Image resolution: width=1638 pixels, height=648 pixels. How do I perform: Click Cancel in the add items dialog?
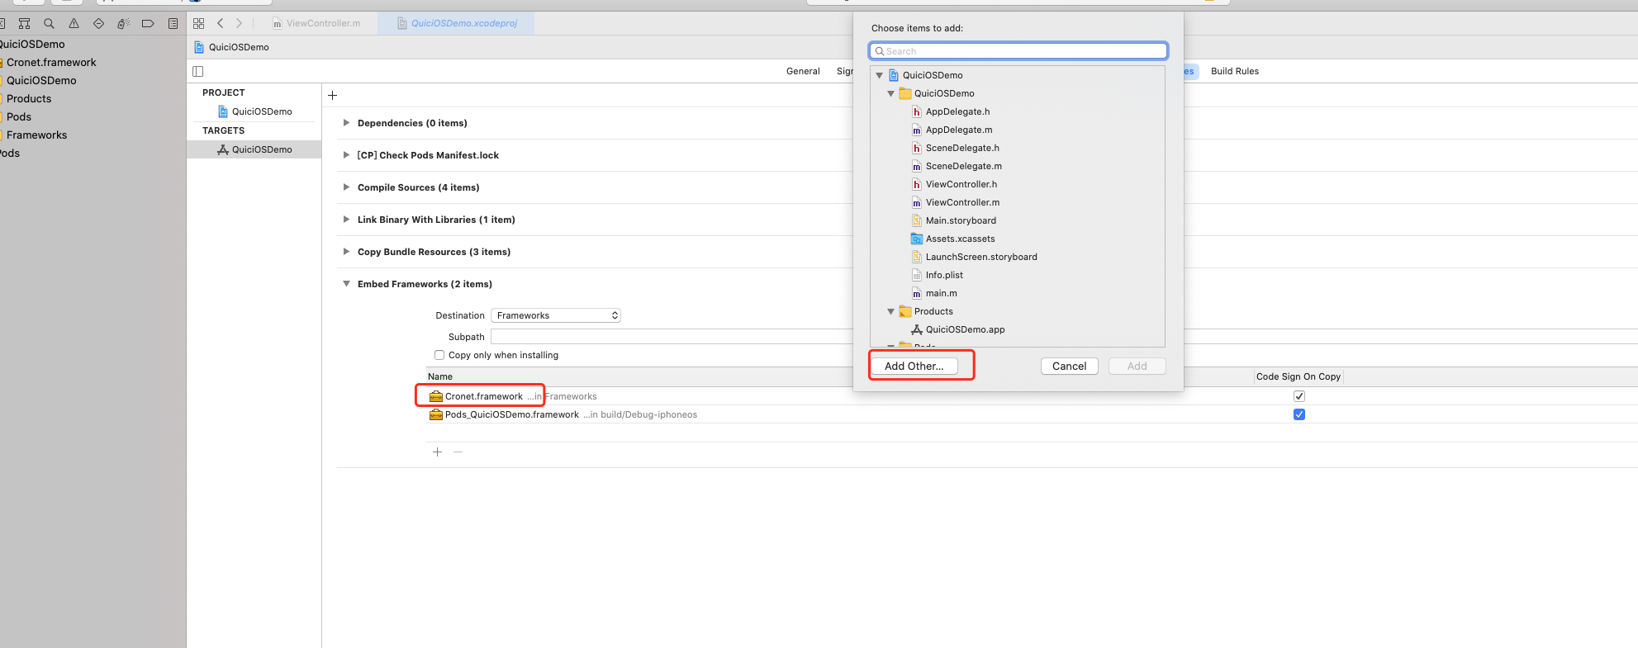tap(1069, 366)
